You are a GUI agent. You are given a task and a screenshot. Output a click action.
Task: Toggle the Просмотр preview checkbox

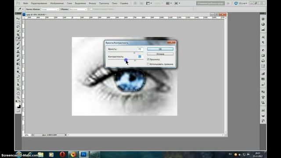(148, 59)
